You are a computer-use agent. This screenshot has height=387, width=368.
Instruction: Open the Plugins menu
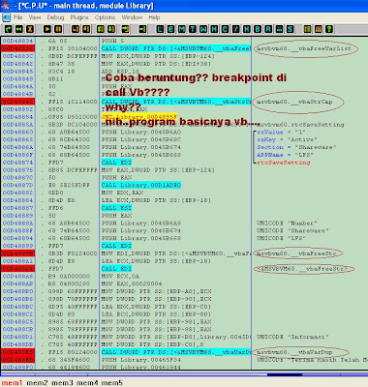[79, 17]
